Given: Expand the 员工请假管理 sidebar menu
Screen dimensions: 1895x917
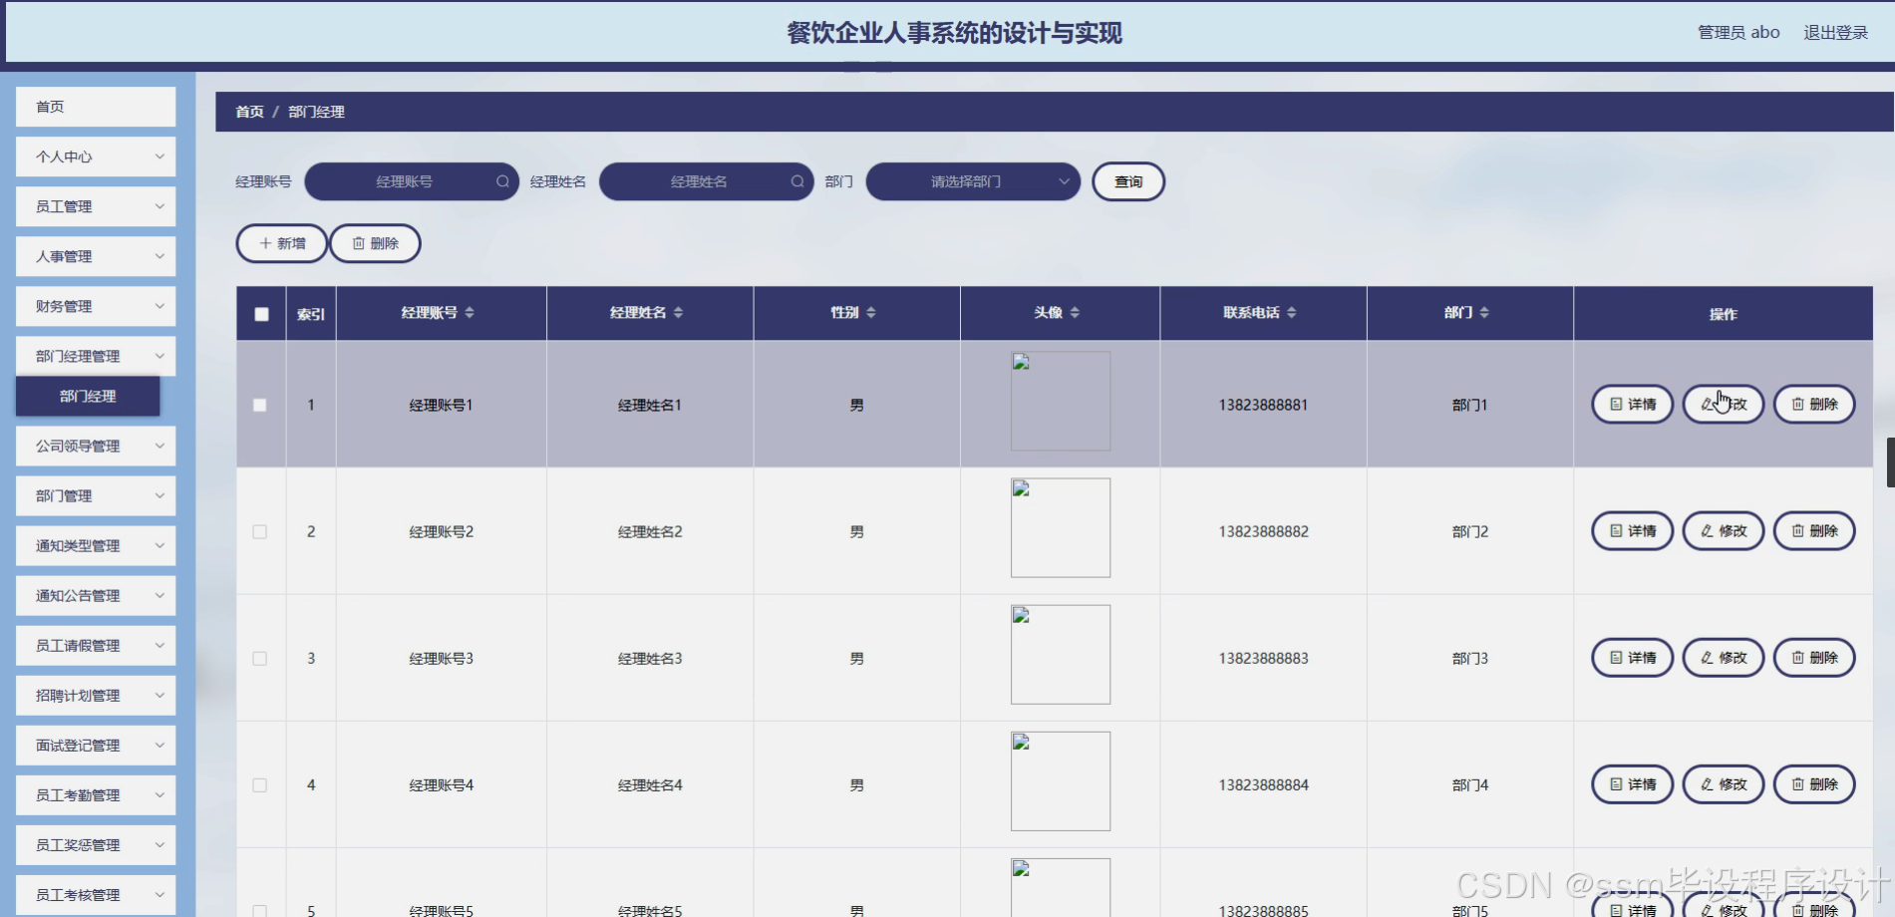Looking at the screenshot, I should point(96,645).
